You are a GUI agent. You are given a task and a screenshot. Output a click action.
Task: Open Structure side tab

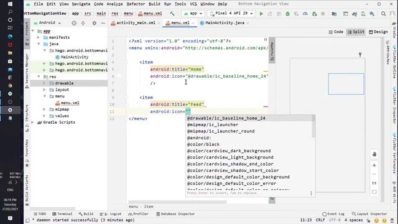point(27,118)
